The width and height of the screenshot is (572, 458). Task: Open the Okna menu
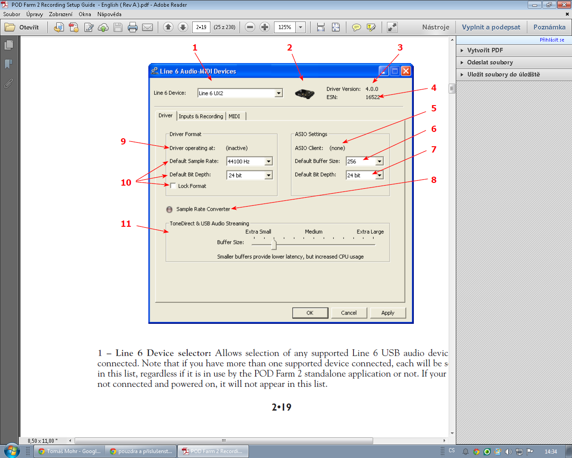[85, 14]
